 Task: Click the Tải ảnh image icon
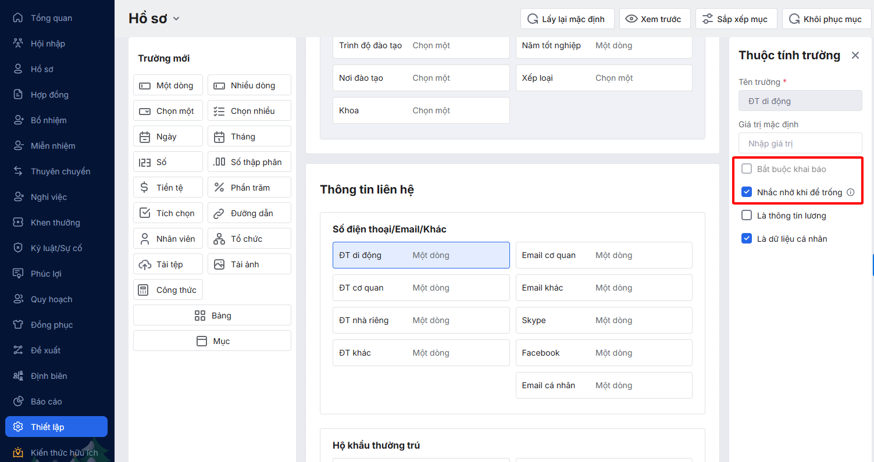(219, 264)
